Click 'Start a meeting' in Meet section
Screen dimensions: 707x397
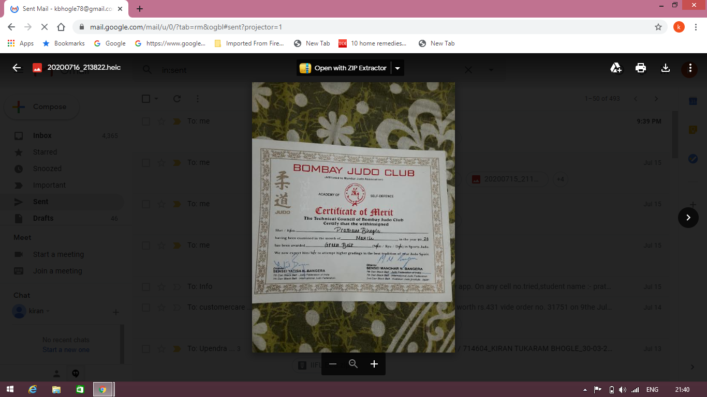pos(58,254)
